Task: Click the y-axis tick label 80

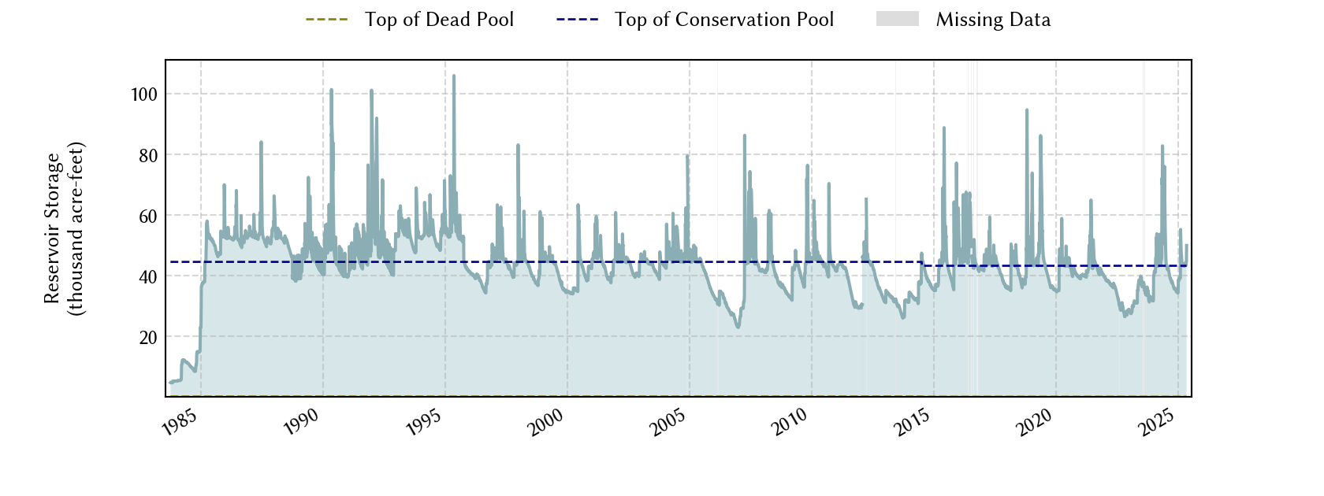Action: coord(148,155)
